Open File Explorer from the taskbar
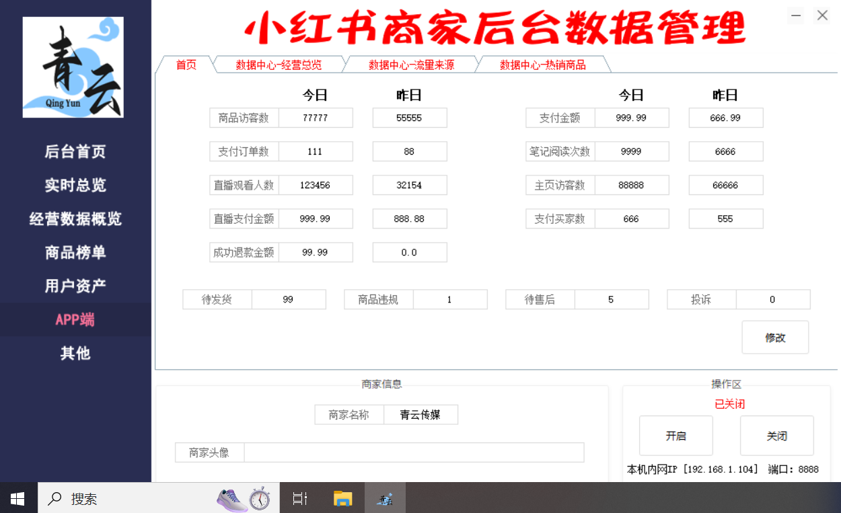 point(343,498)
